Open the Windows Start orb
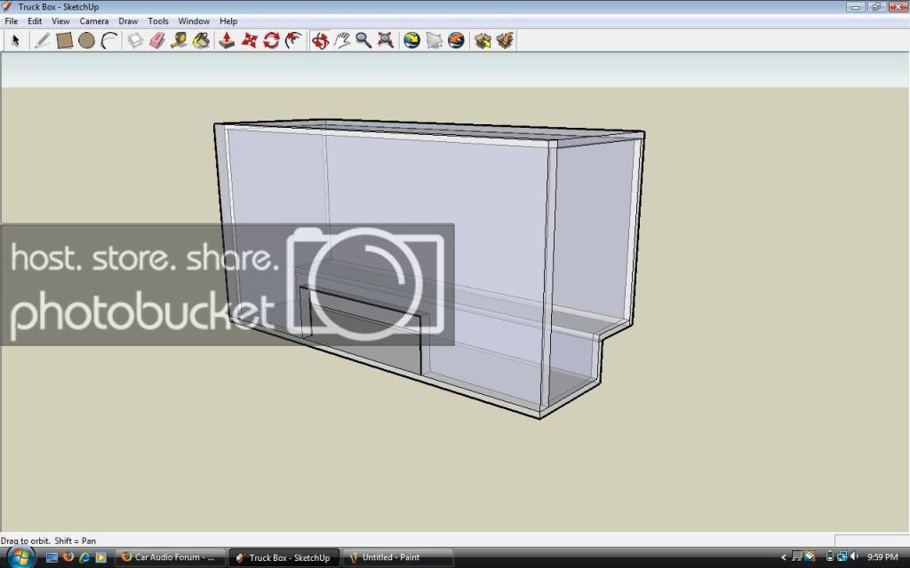 pyautogui.click(x=20, y=557)
